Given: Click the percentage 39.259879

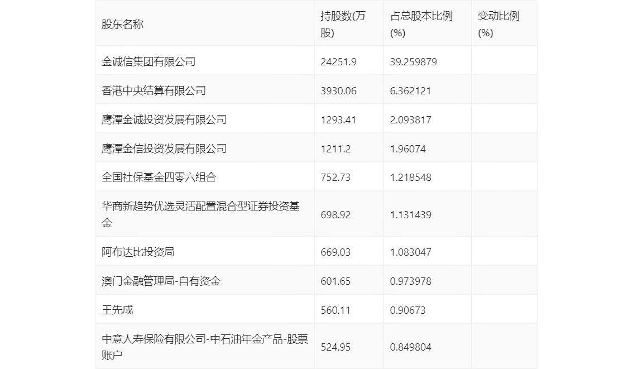Looking at the screenshot, I should pyautogui.click(x=414, y=62).
